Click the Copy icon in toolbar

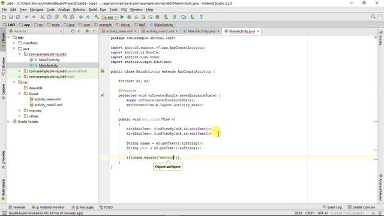pyautogui.click(x=49, y=17)
